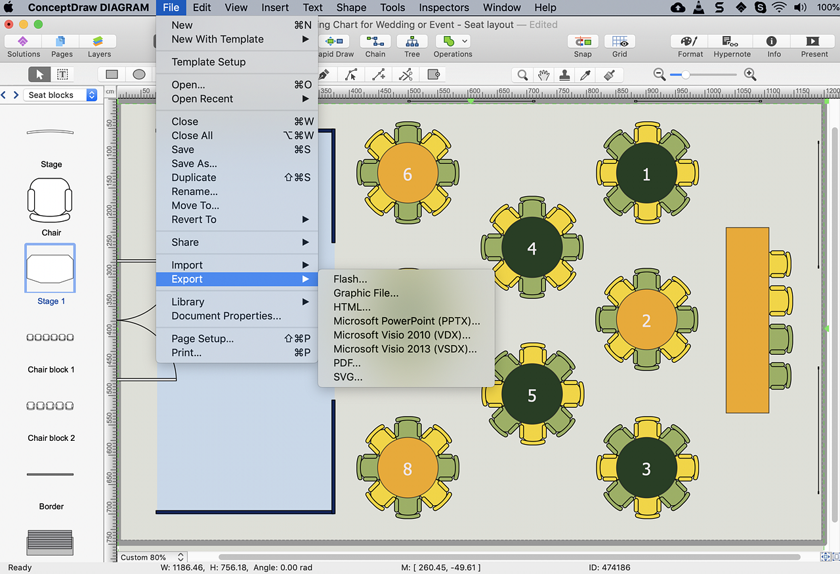The width and height of the screenshot is (840, 574).
Task: Export as SVG
Action: click(x=406, y=377)
